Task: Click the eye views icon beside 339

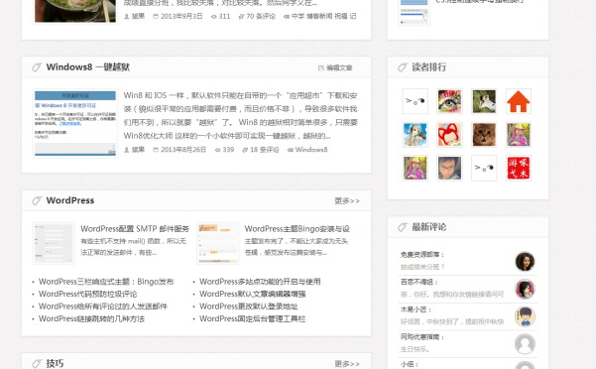Action: [x=218, y=150]
